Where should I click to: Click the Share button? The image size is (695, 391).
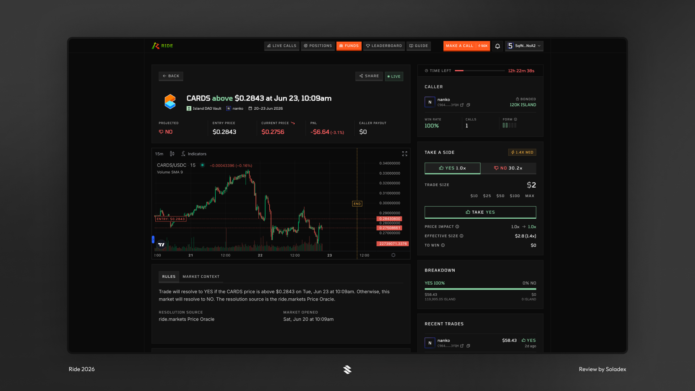[x=369, y=76]
